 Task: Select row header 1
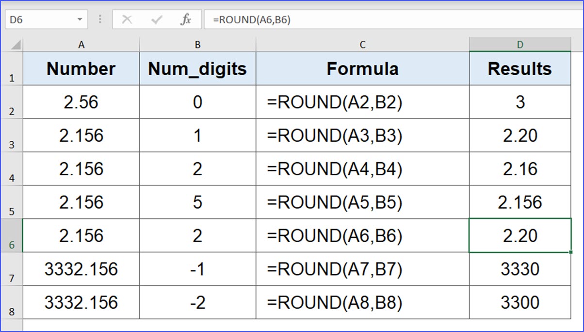tap(12, 69)
